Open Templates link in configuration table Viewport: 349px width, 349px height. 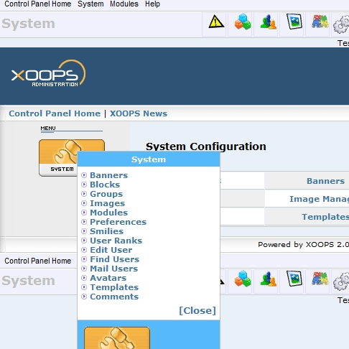click(x=325, y=217)
